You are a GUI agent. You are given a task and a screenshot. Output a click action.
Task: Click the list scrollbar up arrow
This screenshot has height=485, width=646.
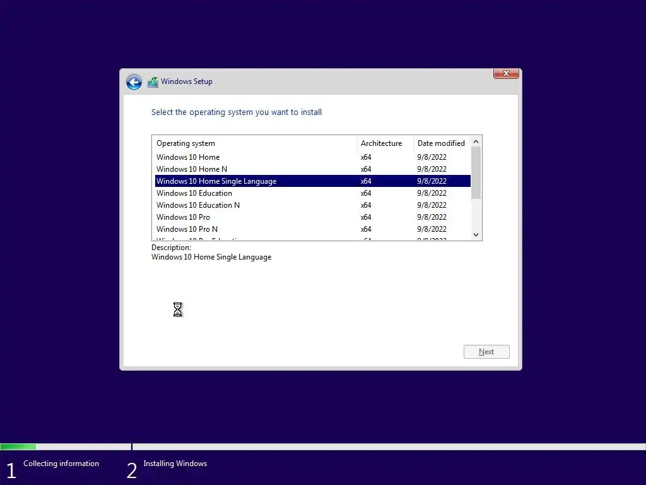tap(476, 141)
